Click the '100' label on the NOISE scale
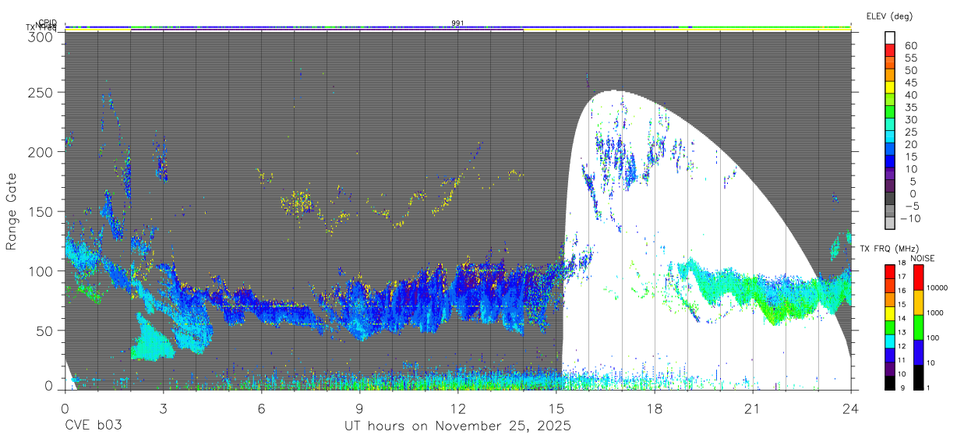957x442 pixels. click(934, 338)
